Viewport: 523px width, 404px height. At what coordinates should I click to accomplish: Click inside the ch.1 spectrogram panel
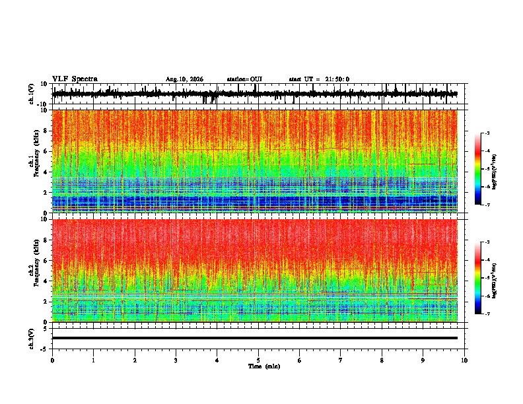(x=255, y=161)
